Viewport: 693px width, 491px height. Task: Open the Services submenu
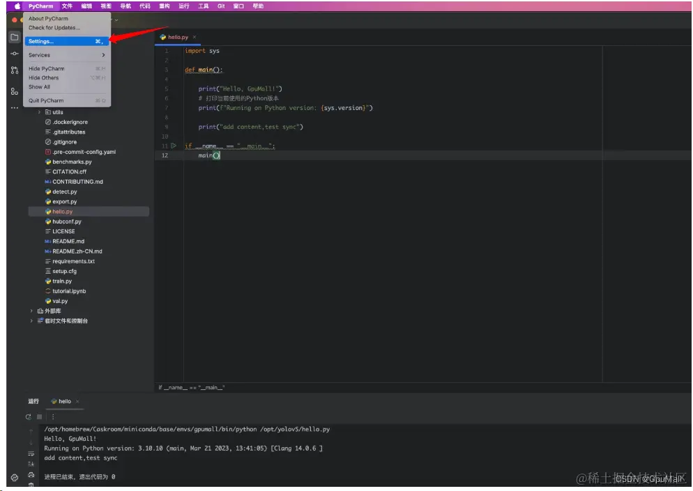coord(67,55)
